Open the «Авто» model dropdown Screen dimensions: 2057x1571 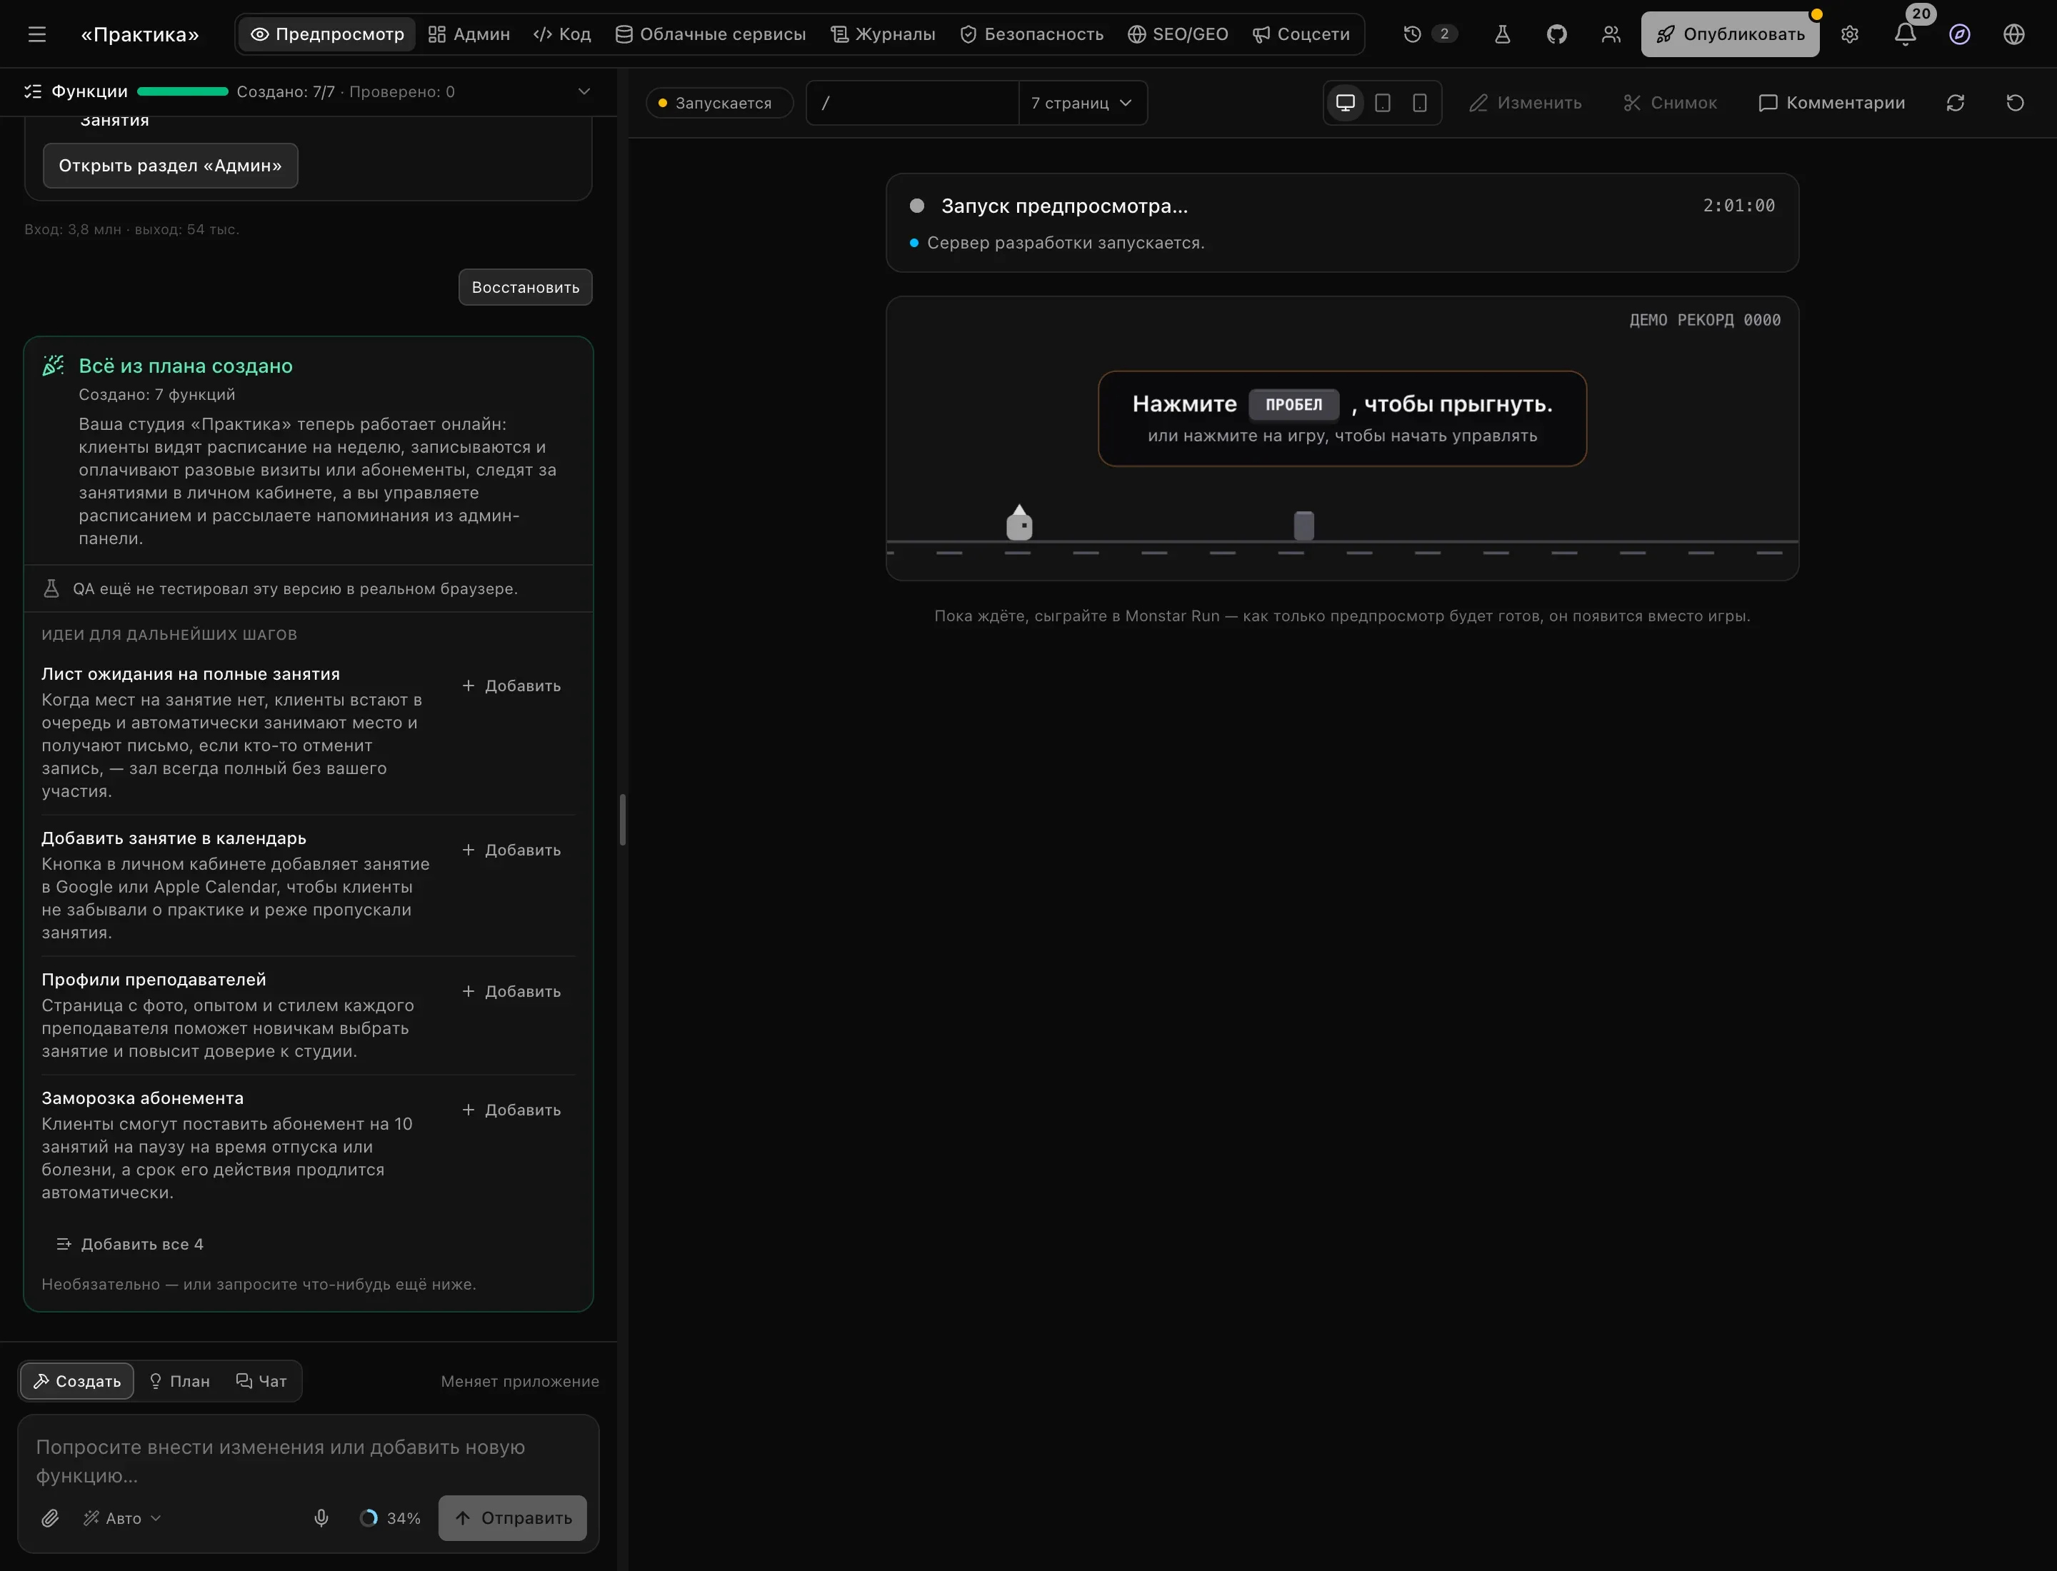(123, 1517)
